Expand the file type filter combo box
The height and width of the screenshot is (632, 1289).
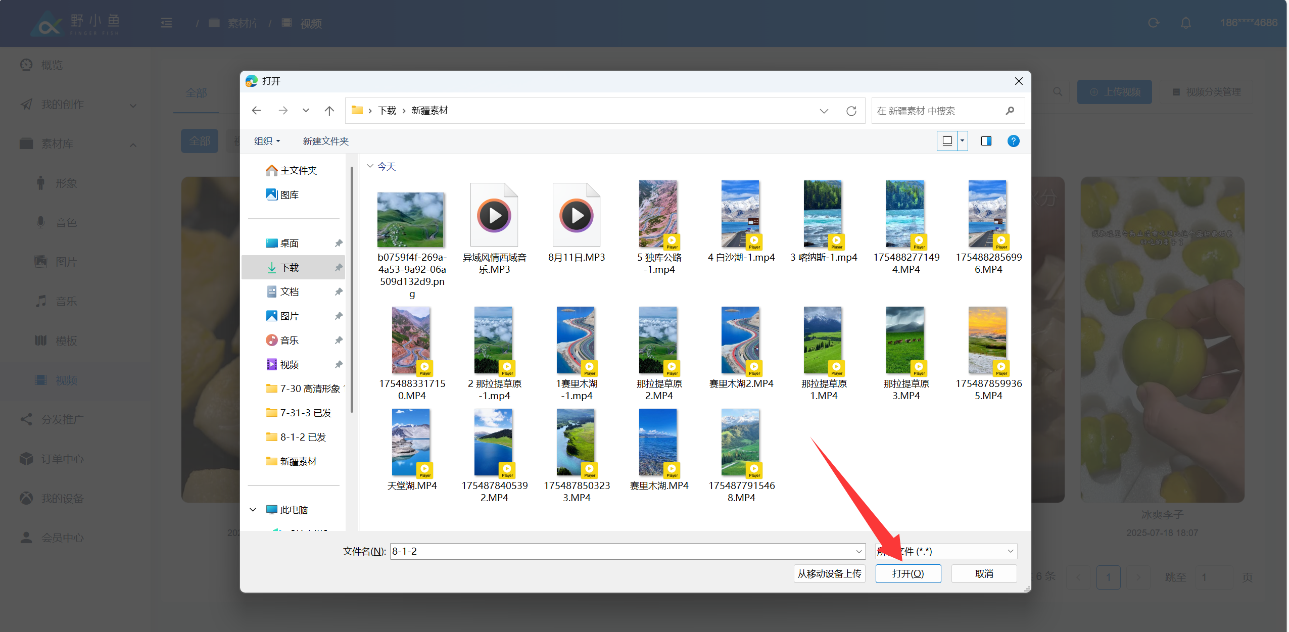1011,551
